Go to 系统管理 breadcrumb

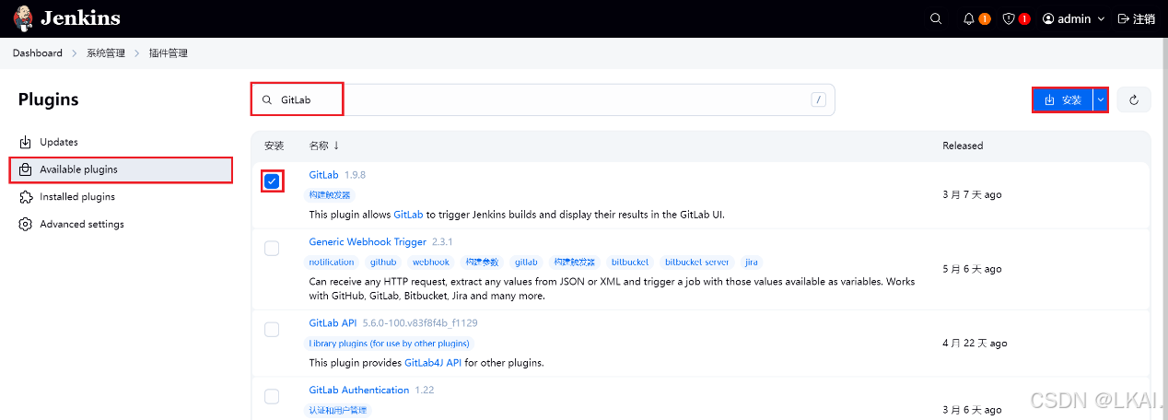tap(106, 53)
